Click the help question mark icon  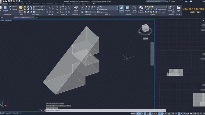click(x=191, y=1)
